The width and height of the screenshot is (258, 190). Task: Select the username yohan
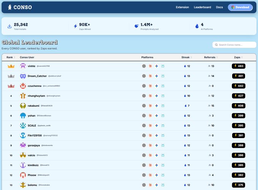tap(32, 116)
